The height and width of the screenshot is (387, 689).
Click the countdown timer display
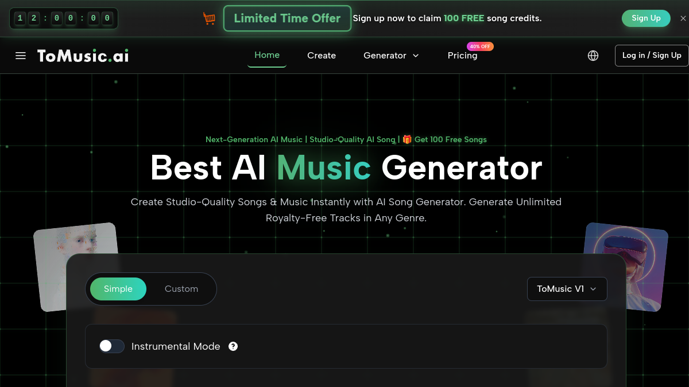tap(64, 18)
